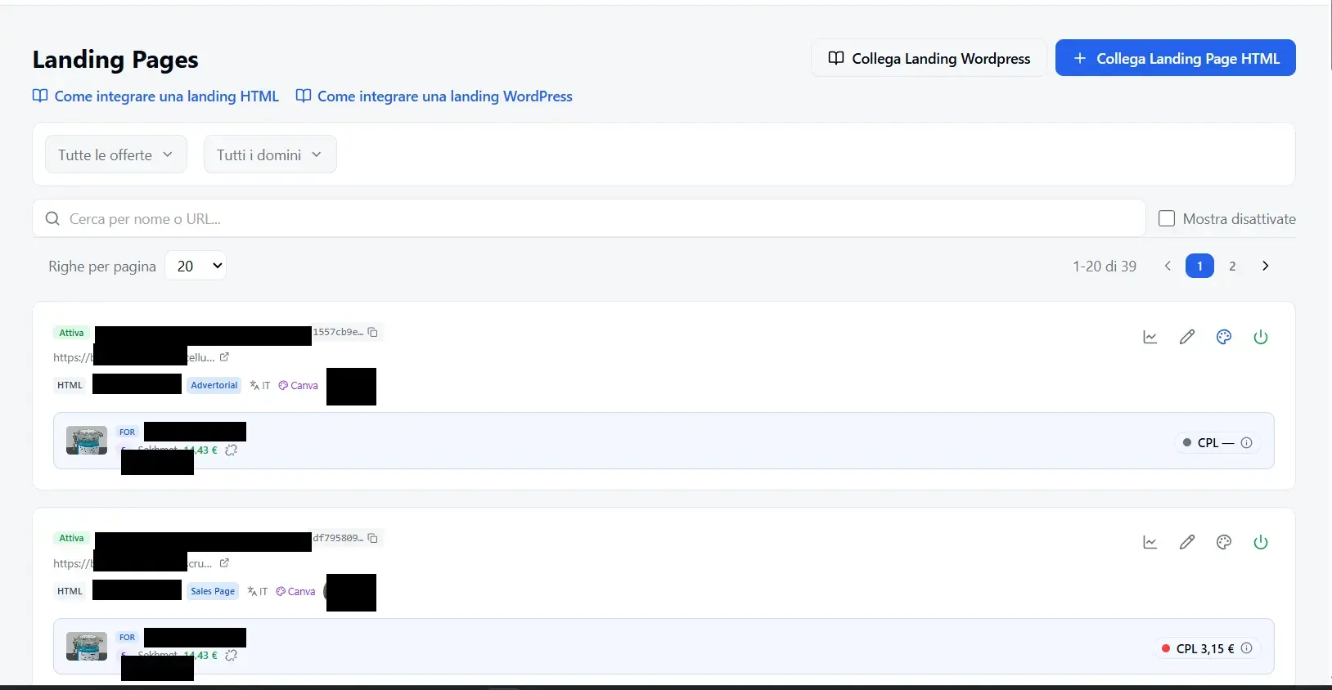The width and height of the screenshot is (1332, 690).
Task: Open Come integrare una landing WordPress link
Action: tap(445, 96)
